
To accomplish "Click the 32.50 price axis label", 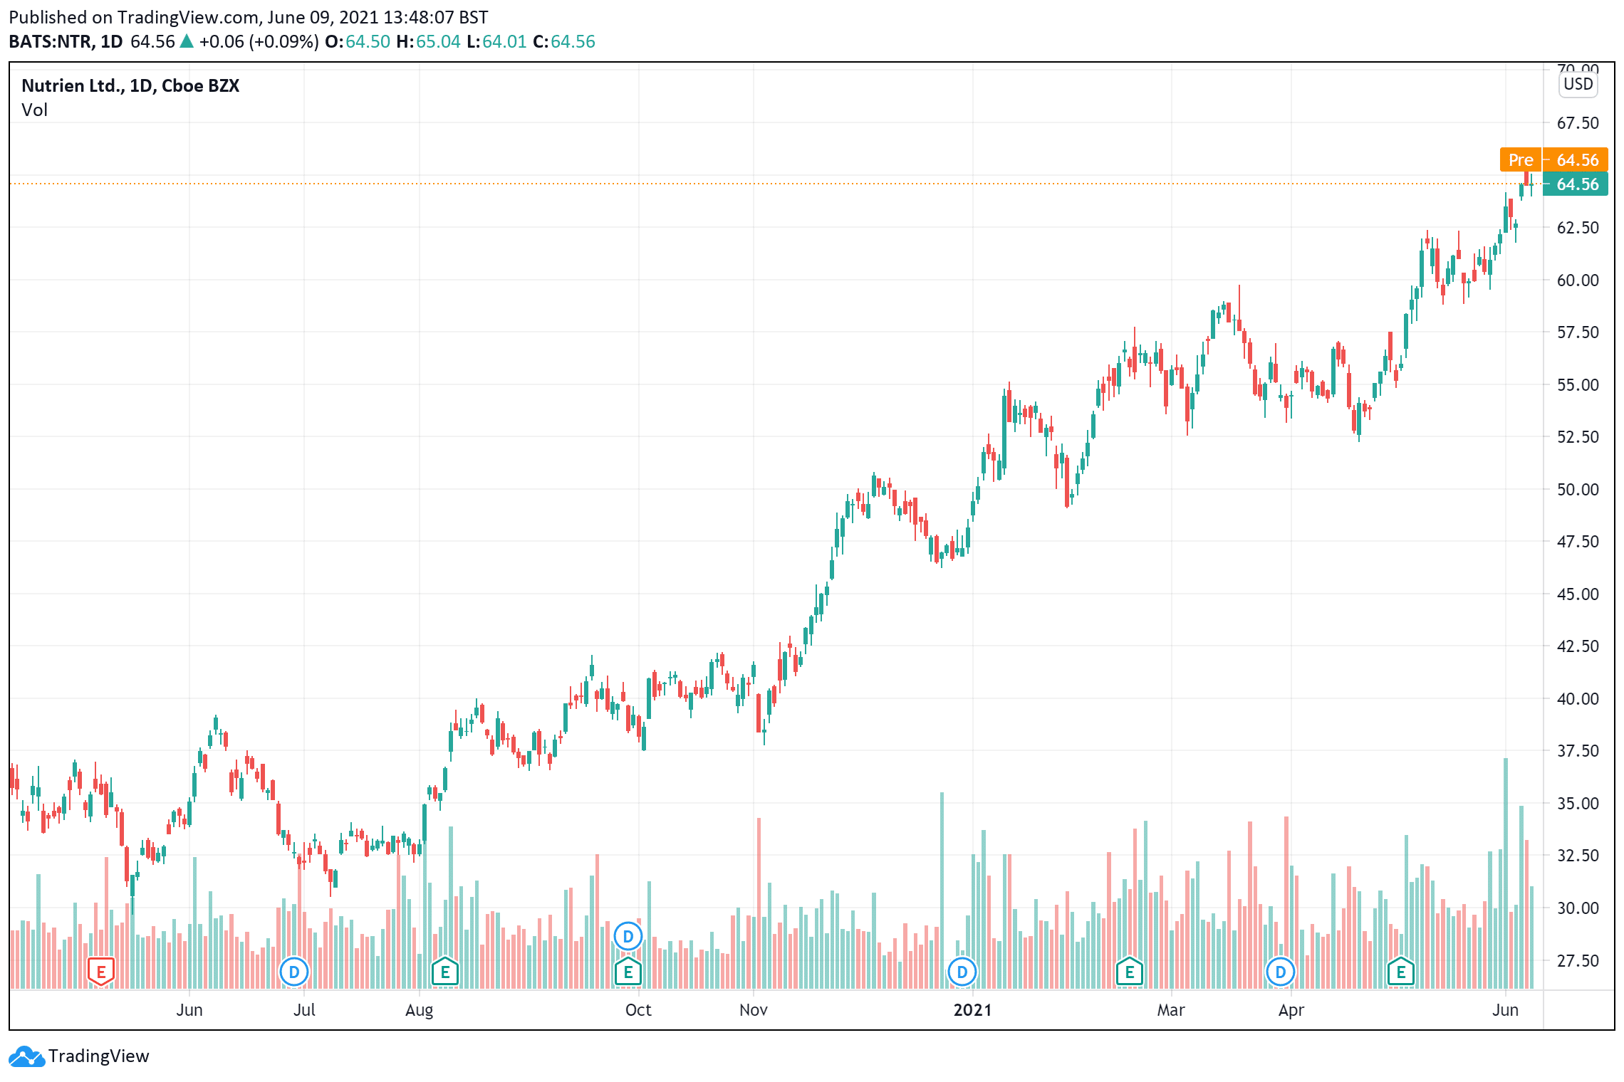I will (1578, 856).
